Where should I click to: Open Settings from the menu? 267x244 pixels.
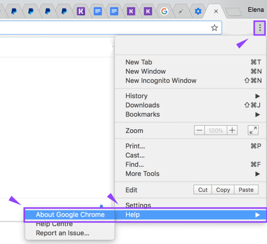point(191,205)
